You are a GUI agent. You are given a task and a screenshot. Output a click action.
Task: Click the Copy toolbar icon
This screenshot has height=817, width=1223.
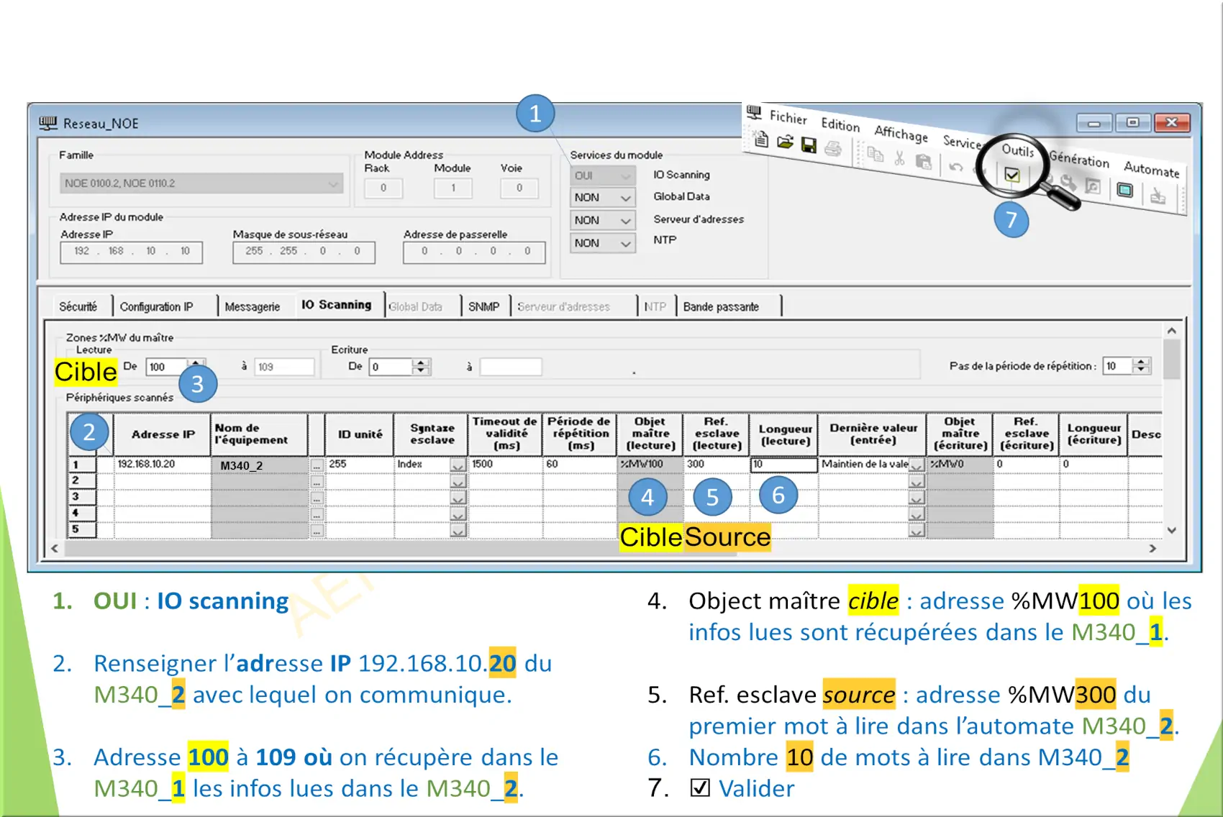(x=876, y=154)
